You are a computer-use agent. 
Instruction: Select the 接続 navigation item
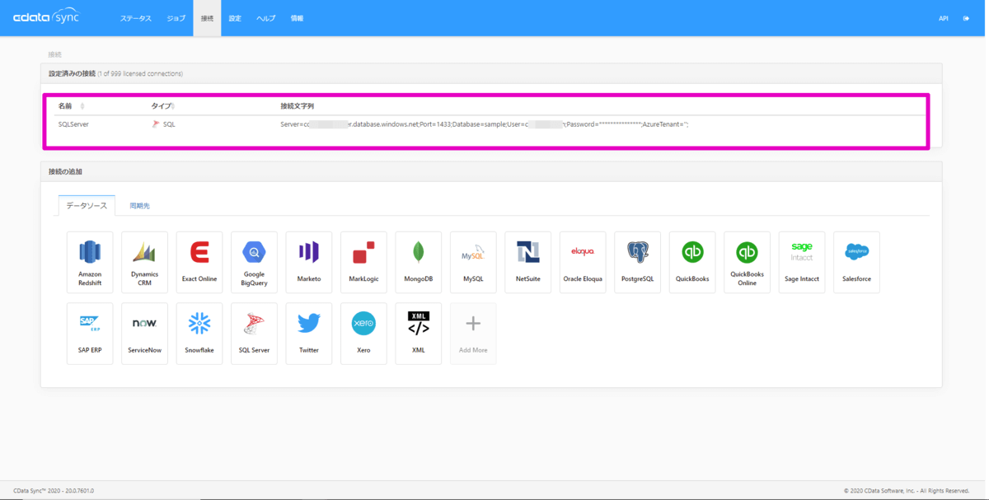coord(207,18)
